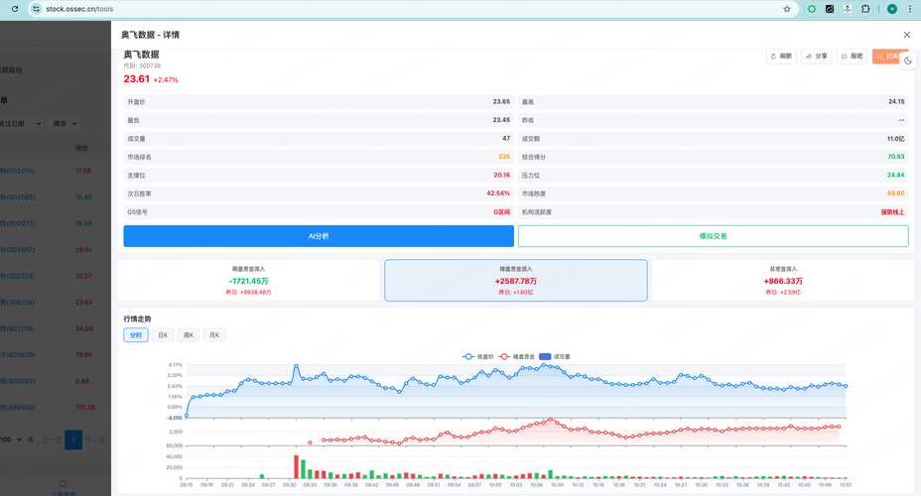Click the 机构活跃度 value 强势线上
Viewport: 921px width, 496px height.
pyautogui.click(x=892, y=212)
